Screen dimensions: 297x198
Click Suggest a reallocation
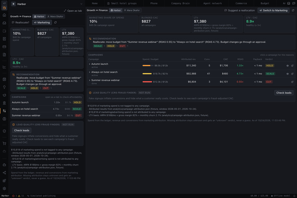coord(240,10)
